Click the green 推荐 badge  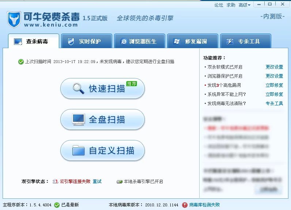tap(132, 83)
